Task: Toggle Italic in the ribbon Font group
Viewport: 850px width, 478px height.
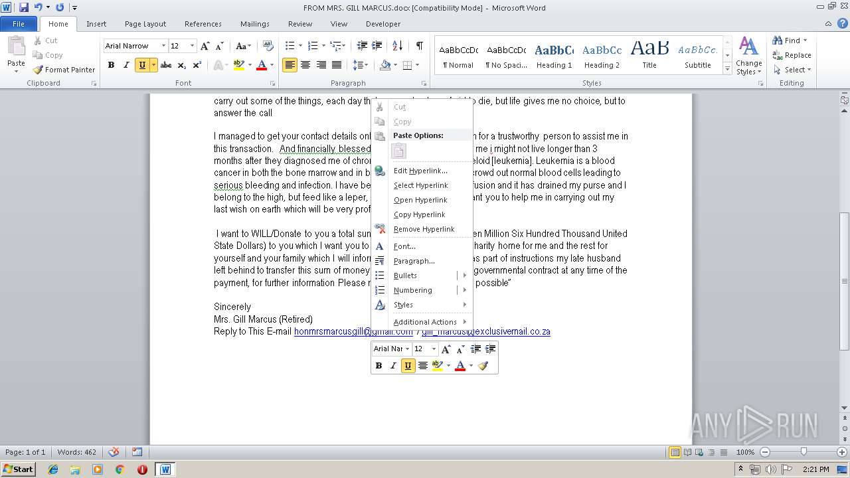Action: tap(126, 65)
